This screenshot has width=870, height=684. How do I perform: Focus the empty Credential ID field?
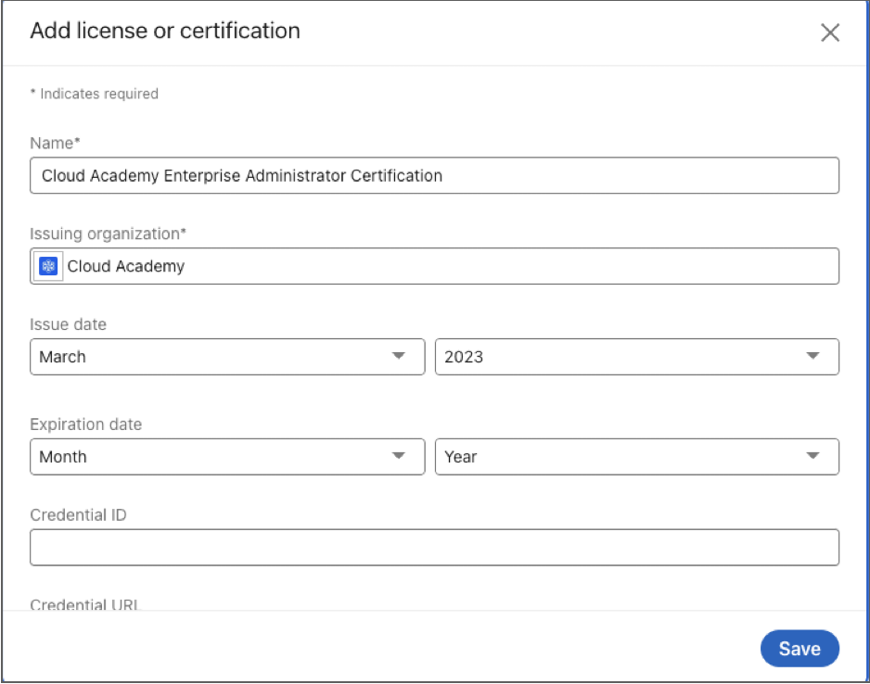click(x=434, y=547)
